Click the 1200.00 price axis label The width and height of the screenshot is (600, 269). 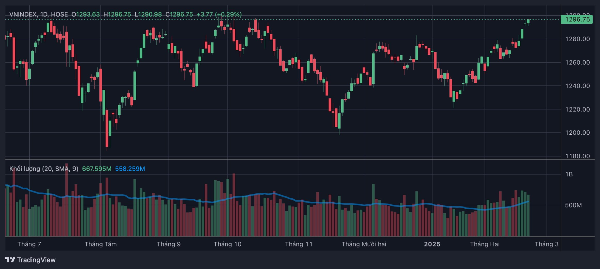[577, 133]
